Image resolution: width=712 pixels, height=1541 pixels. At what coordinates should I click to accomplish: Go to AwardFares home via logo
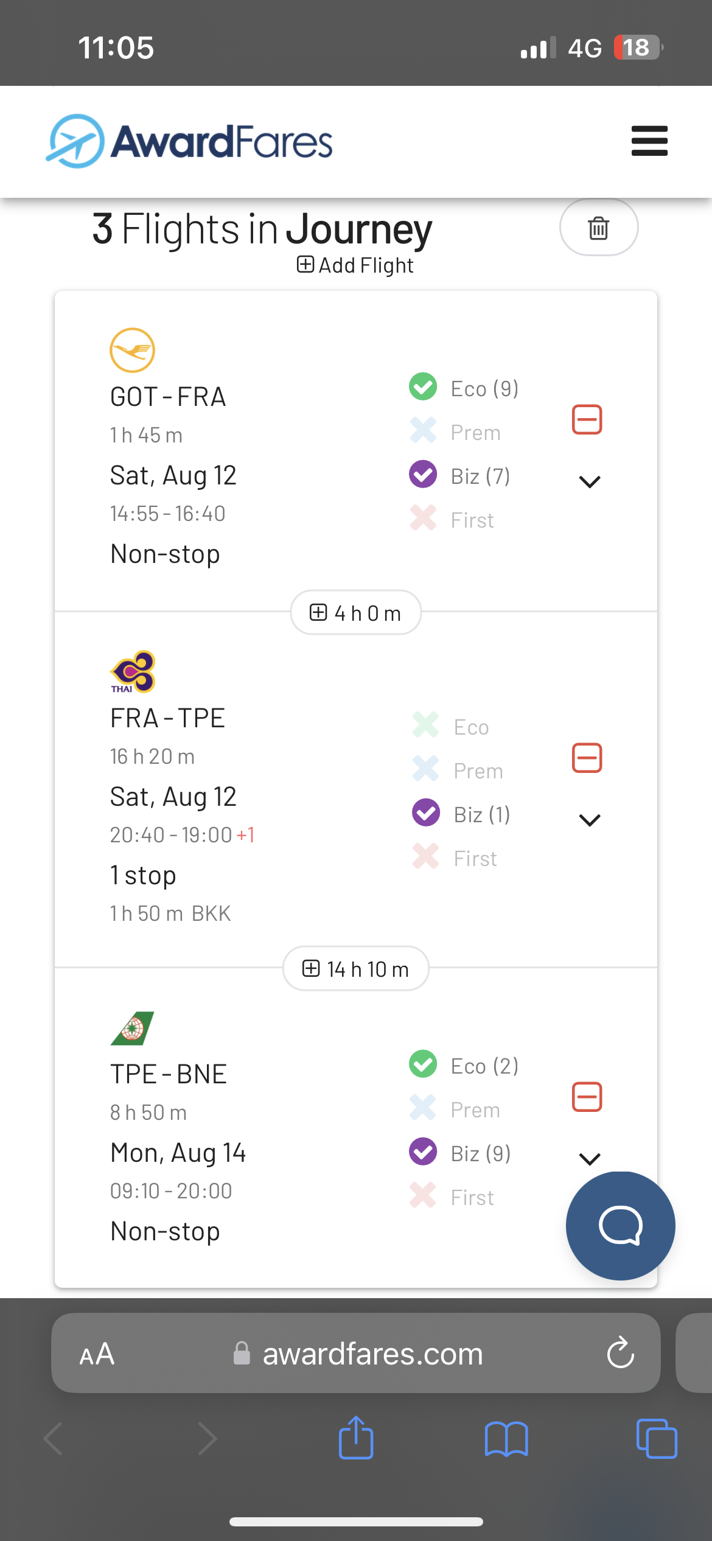click(190, 141)
